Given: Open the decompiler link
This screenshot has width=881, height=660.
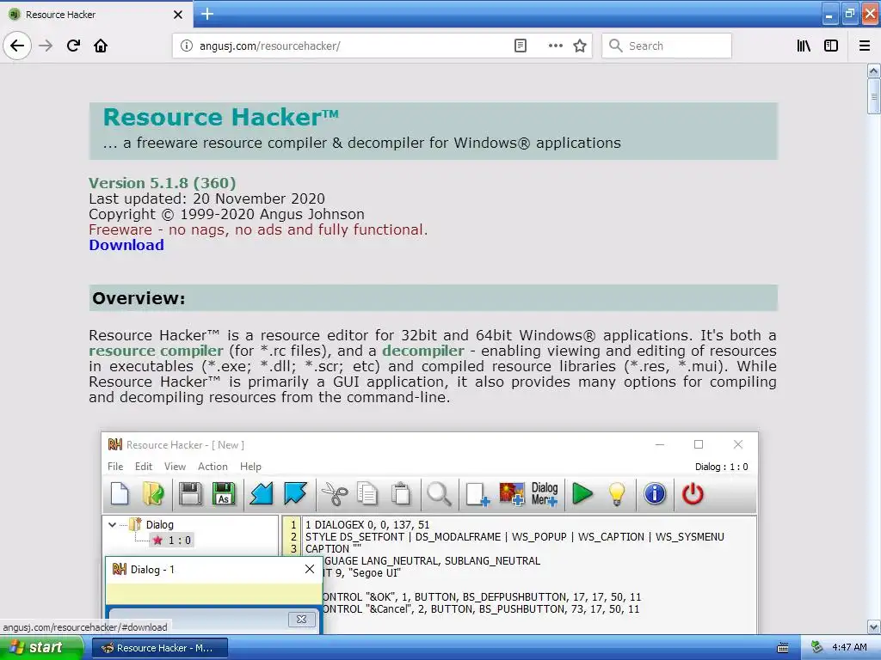Looking at the screenshot, I should point(423,351).
